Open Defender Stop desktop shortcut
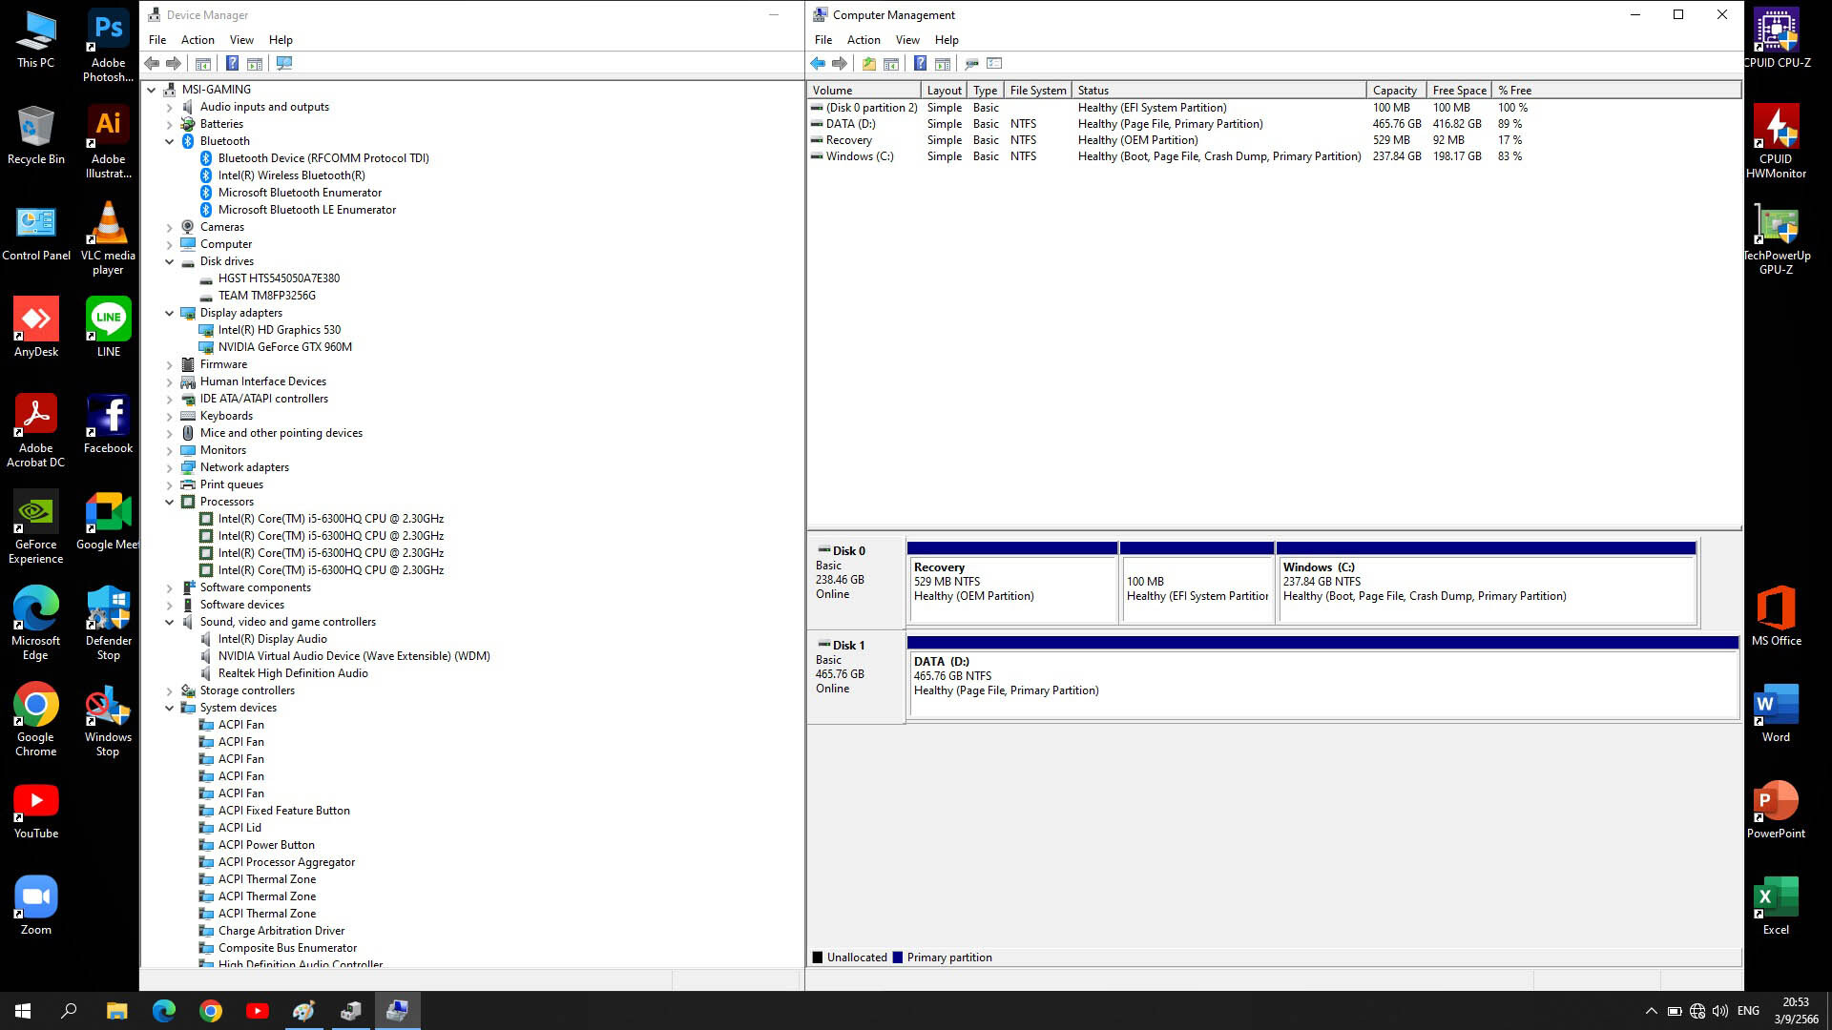 tap(108, 624)
